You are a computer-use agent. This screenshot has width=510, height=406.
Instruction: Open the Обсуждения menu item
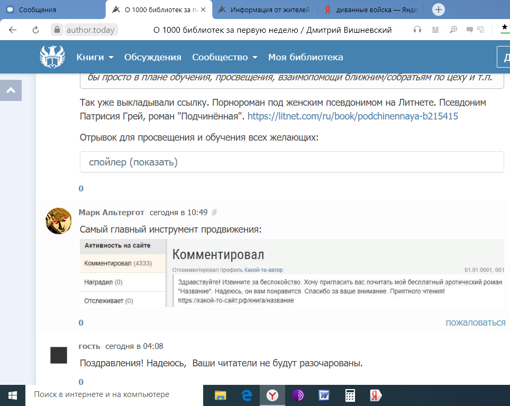[x=152, y=57]
